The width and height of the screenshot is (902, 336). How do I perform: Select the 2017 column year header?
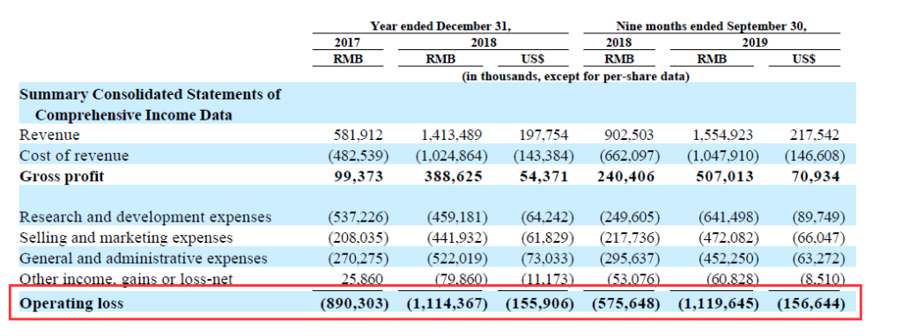pyautogui.click(x=348, y=42)
